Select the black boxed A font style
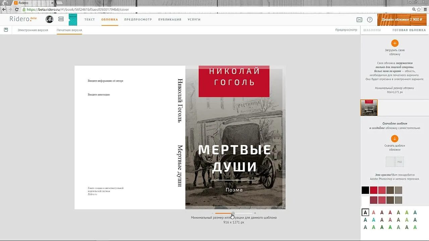This screenshot has height=241, width=429. tap(365, 212)
